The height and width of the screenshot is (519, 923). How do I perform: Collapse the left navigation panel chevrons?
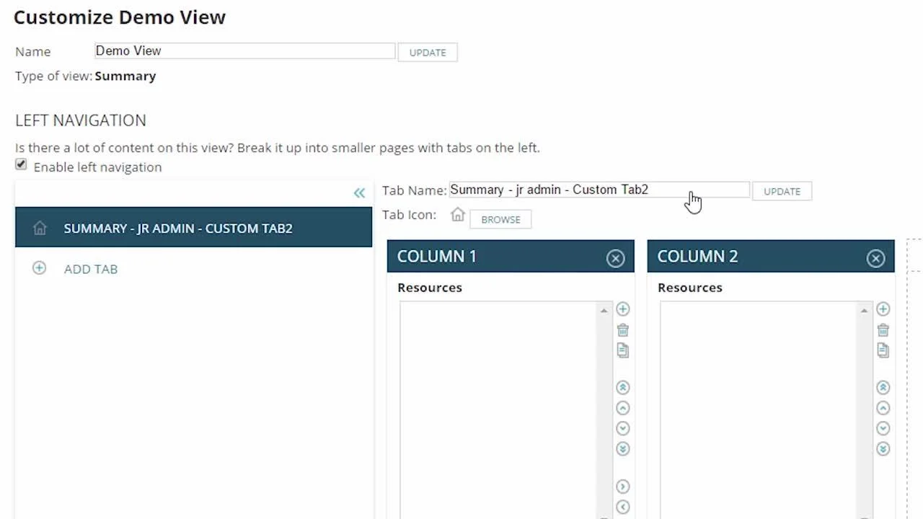click(x=359, y=192)
